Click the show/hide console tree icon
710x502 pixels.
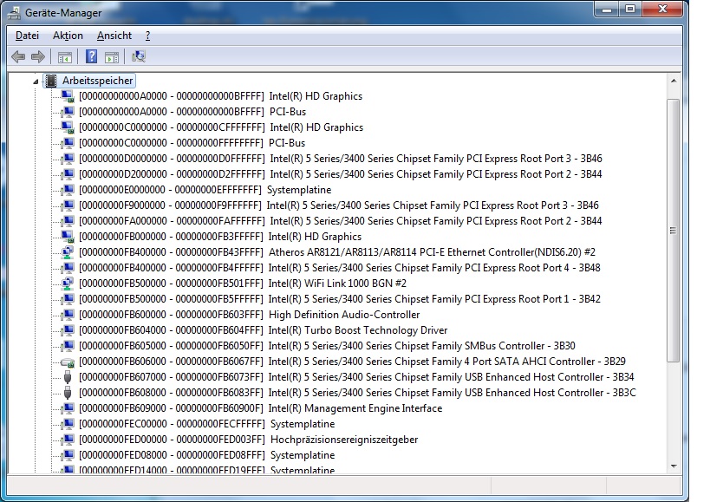point(65,57)
